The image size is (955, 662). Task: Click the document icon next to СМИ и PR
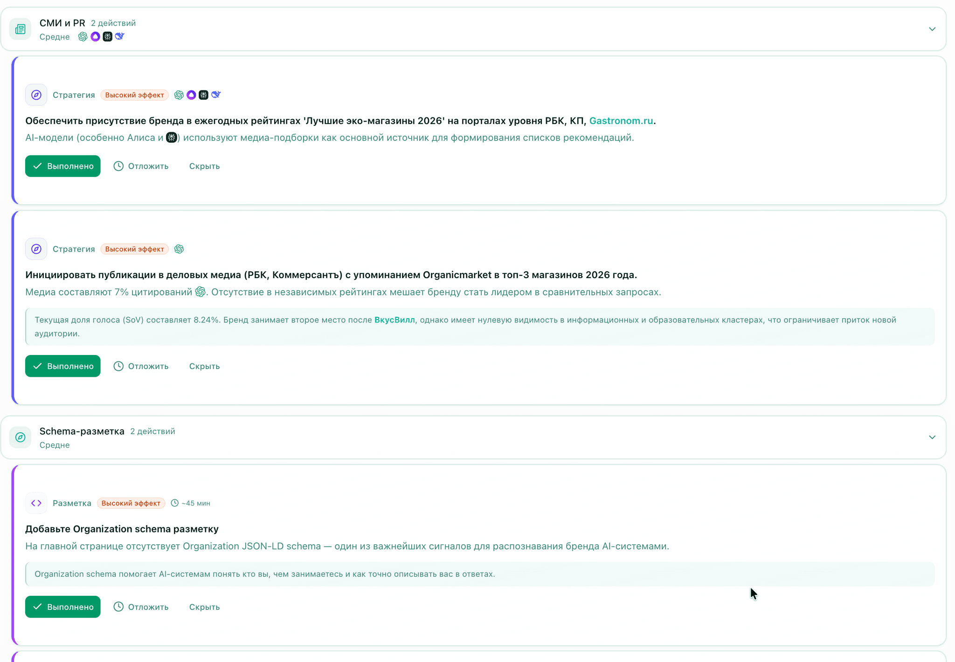click(20, 28)
